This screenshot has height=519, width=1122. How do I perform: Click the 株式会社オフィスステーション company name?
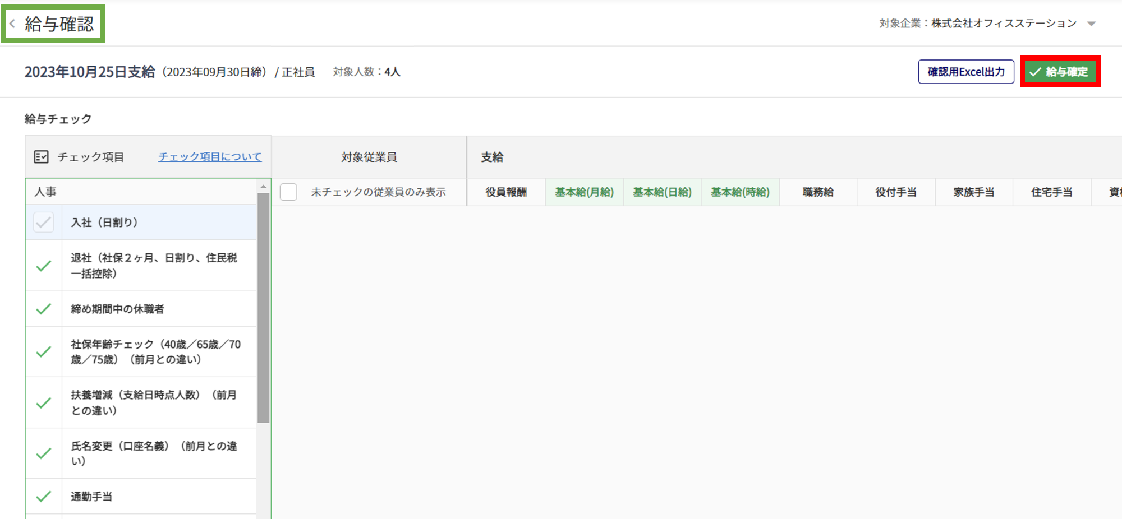[1004, 24]
